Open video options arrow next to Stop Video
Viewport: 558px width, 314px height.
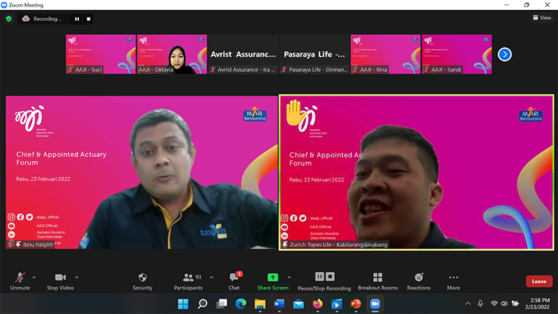coord(77,277)
